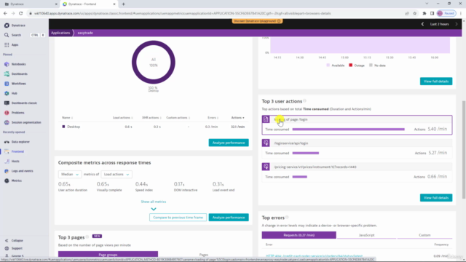Viewport: 466px width, 262px height.
Task: Select the Page groups tab
Action: pyautogui.click(x=108, y=254)
